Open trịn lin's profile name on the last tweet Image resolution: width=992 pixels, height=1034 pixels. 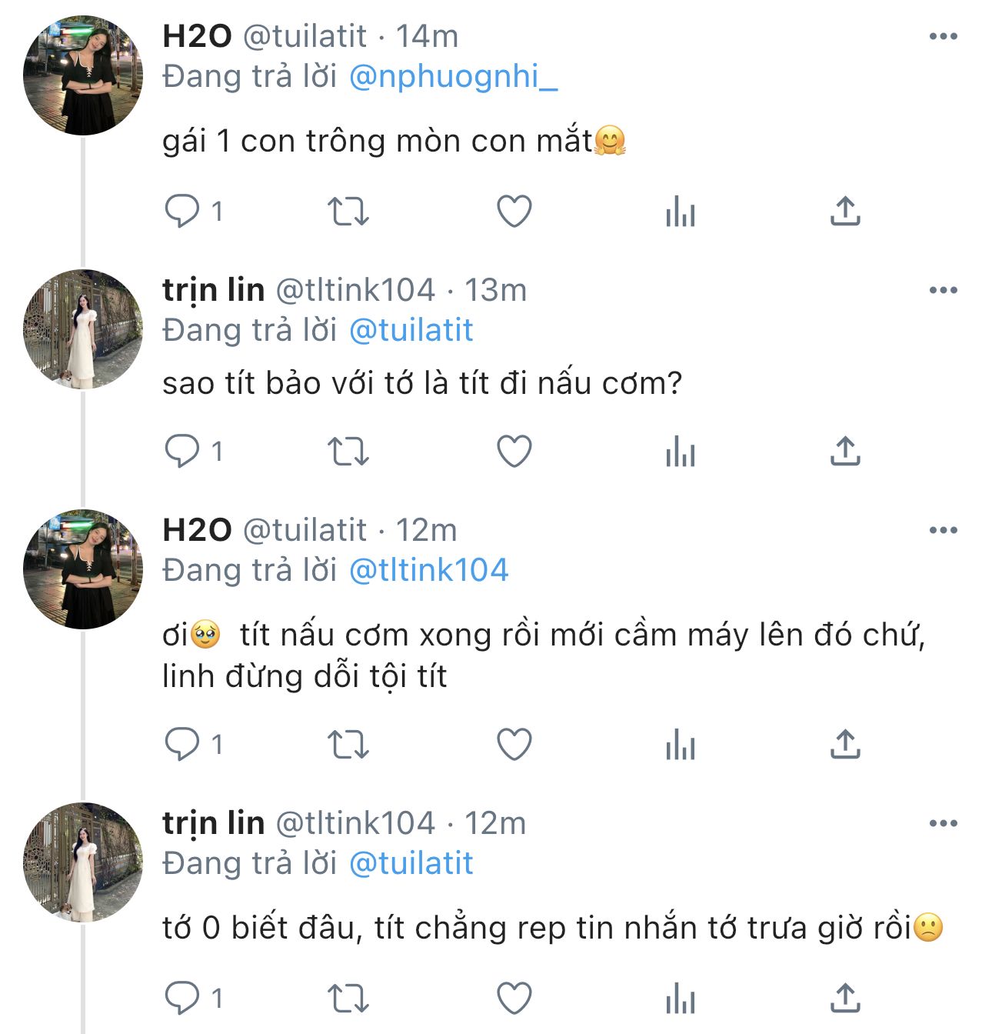(213, 823)
